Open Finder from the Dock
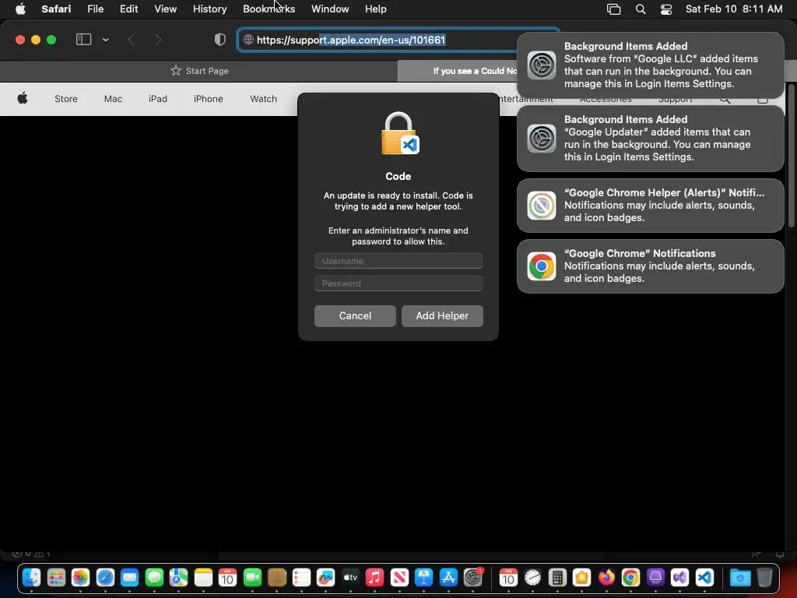Screen dimensions: 797x598 (x=31, y=578)
